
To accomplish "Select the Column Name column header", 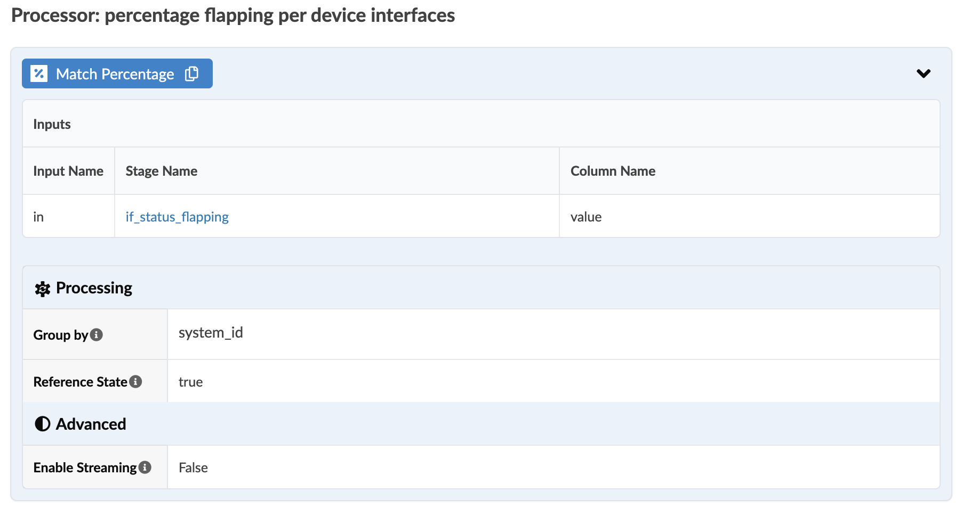I will click(x=613, y=171).
